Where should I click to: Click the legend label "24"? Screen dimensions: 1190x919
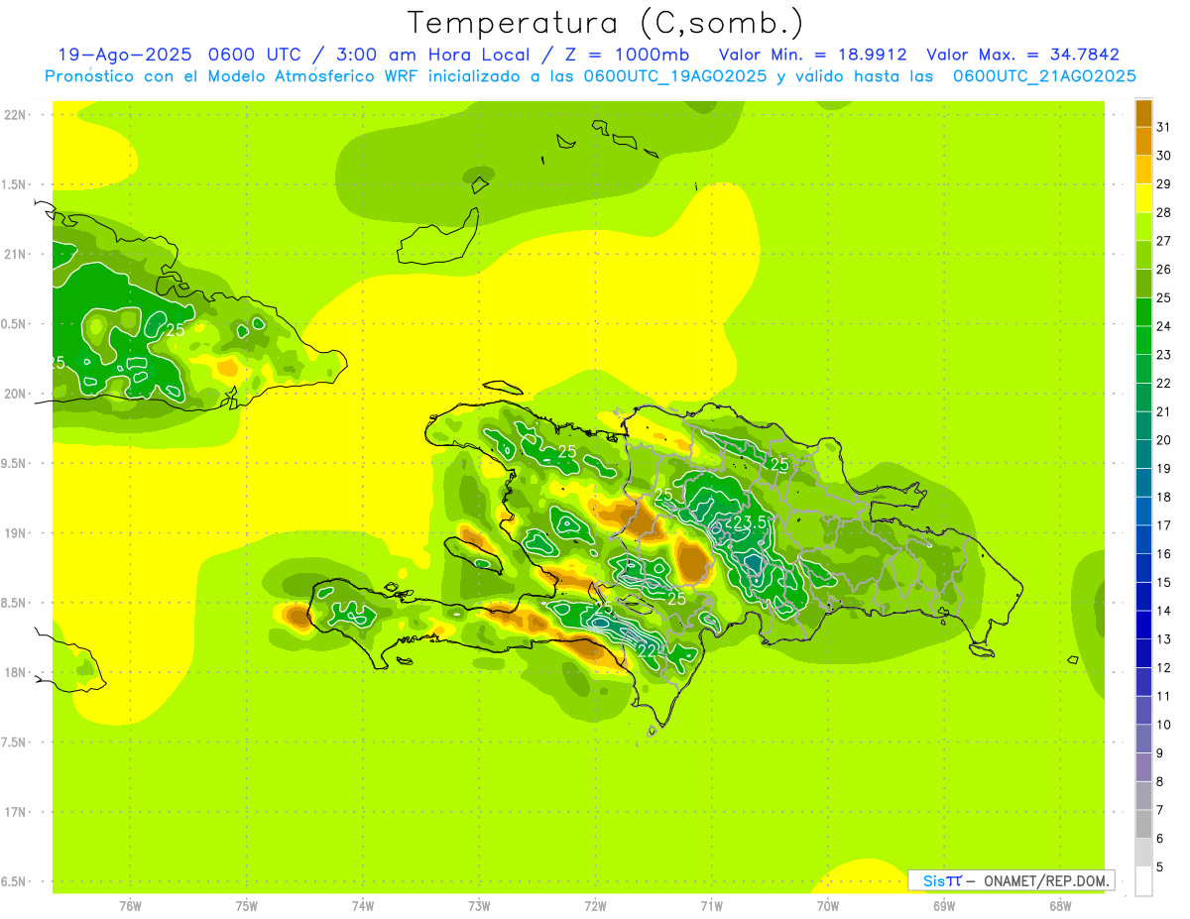point(1163,326)
